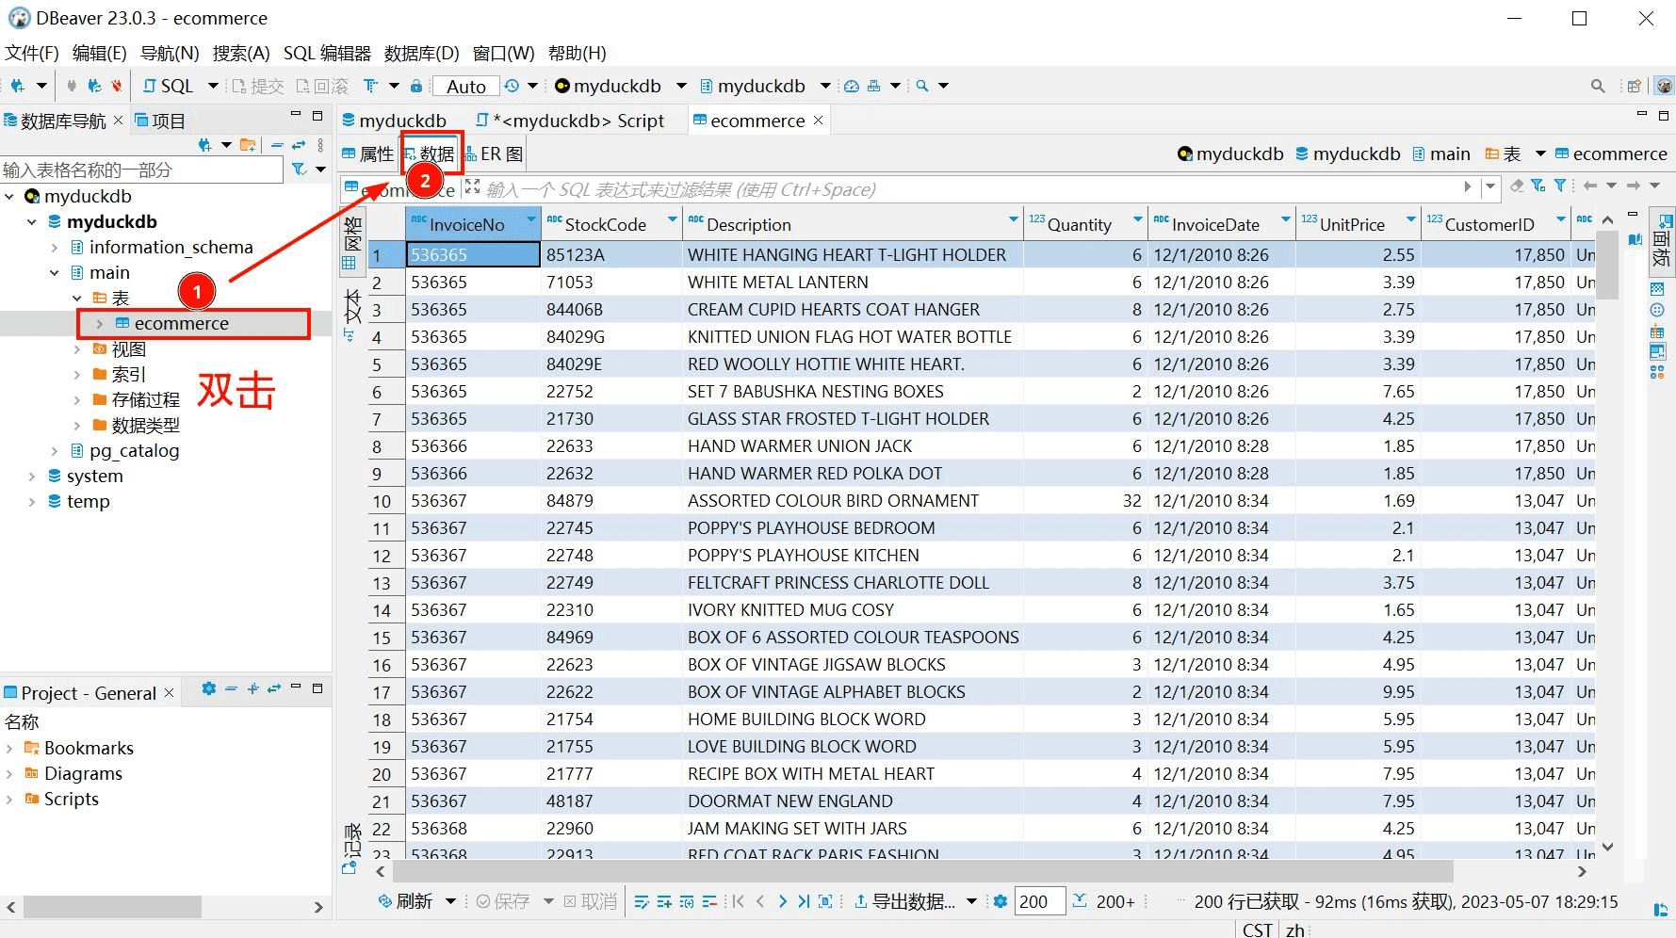Click the remove filter eraser icon in filter bar
Viewport: 1676px width, 938px height.
[1517, 186]
